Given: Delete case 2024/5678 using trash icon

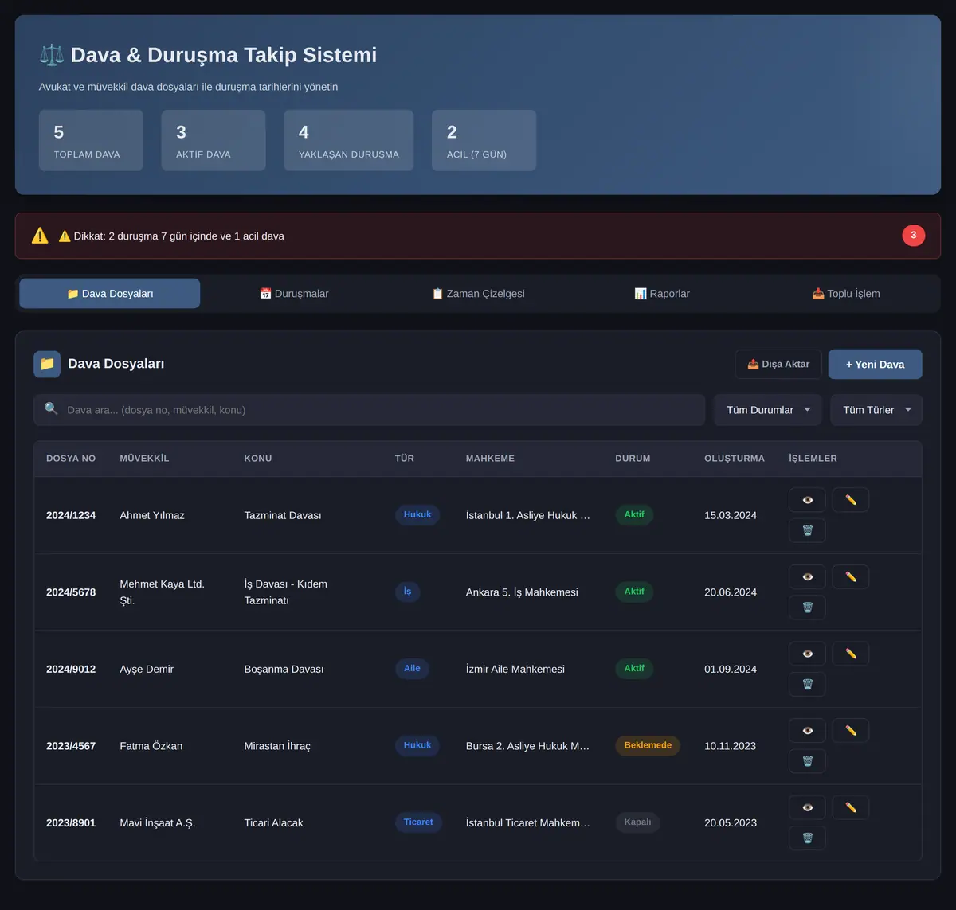Looking at the screenshot, I should (807, 607).
